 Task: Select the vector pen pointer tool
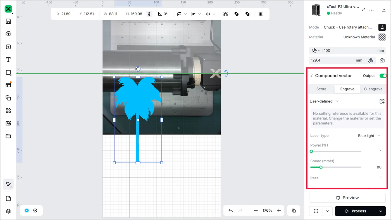pos(8,184)
